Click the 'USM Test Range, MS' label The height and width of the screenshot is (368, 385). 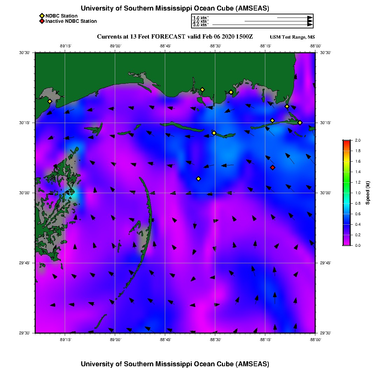click(x=292, y=37)
